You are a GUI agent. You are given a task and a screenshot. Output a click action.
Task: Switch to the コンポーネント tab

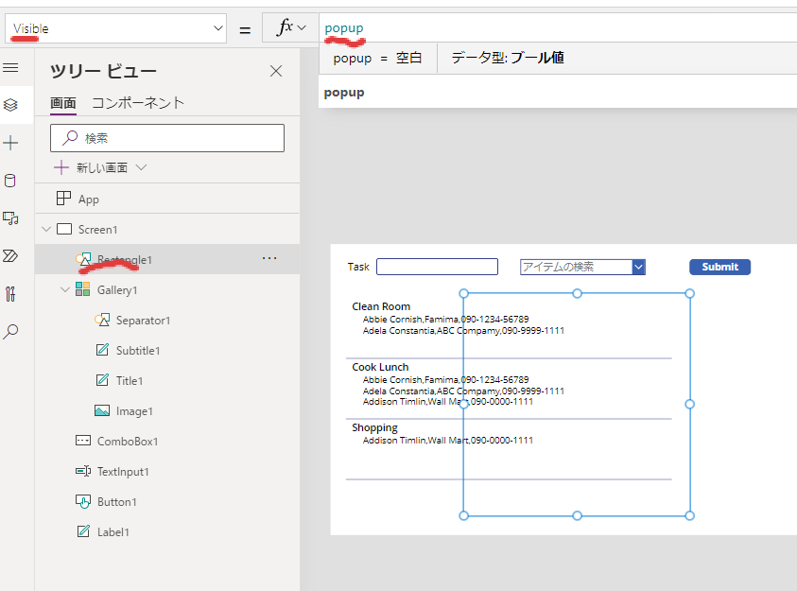[138, 103]
